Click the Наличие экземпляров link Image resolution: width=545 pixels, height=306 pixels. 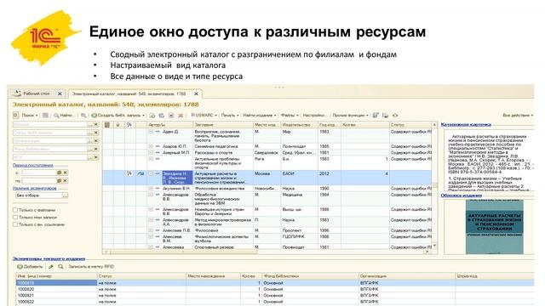(x=34, y=188)
